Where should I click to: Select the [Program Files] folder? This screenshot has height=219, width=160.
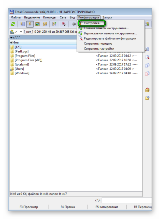click(25, 56)
